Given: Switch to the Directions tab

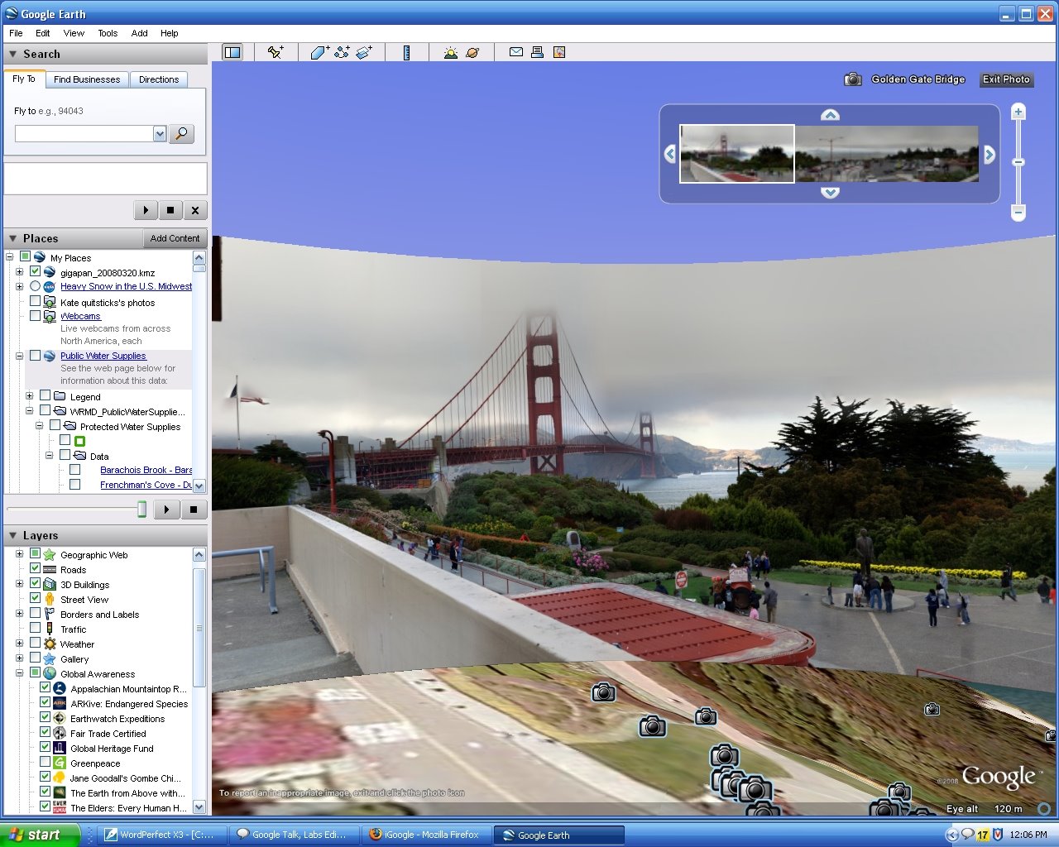Looking at the screenshot, I should tap(159, 79).
